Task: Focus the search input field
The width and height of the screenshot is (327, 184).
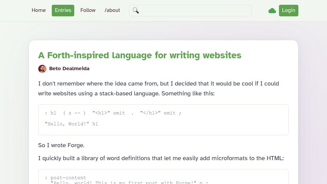Action: tap(190, 11)
